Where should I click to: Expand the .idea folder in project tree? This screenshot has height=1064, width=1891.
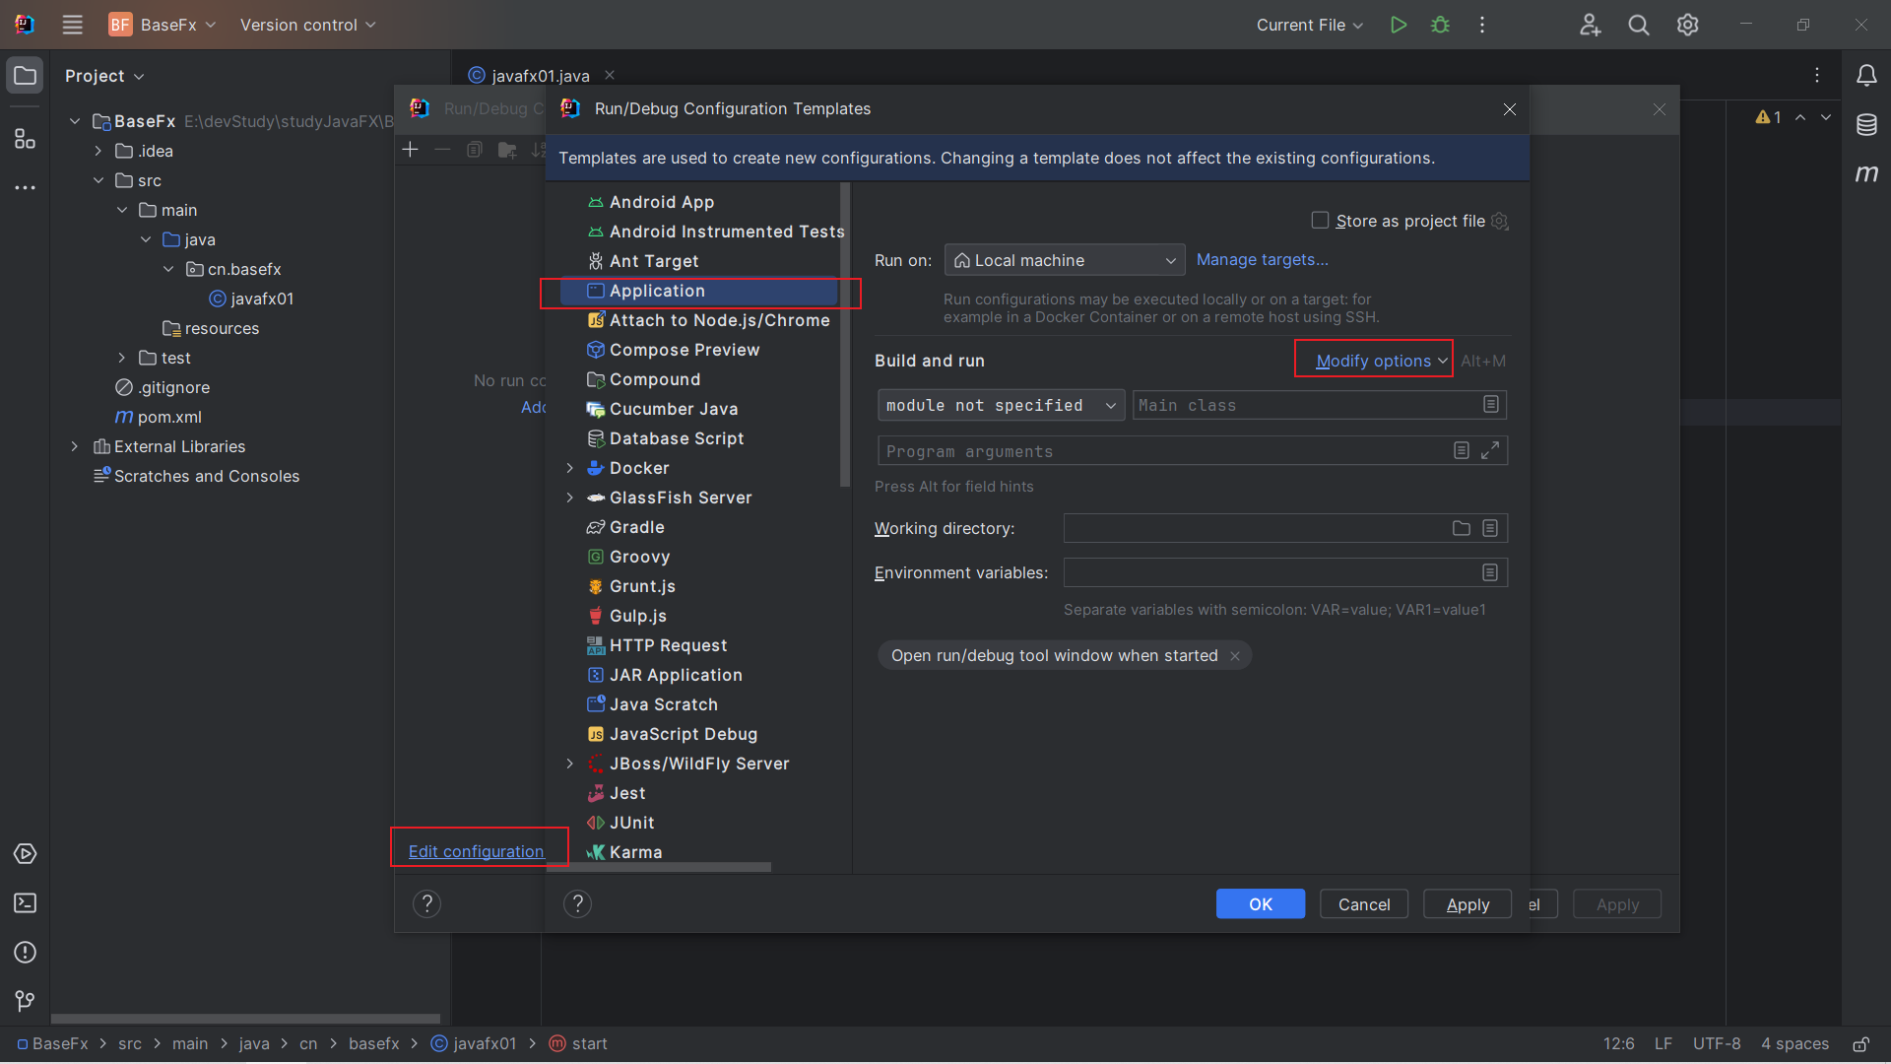click(x=98, y=151)
